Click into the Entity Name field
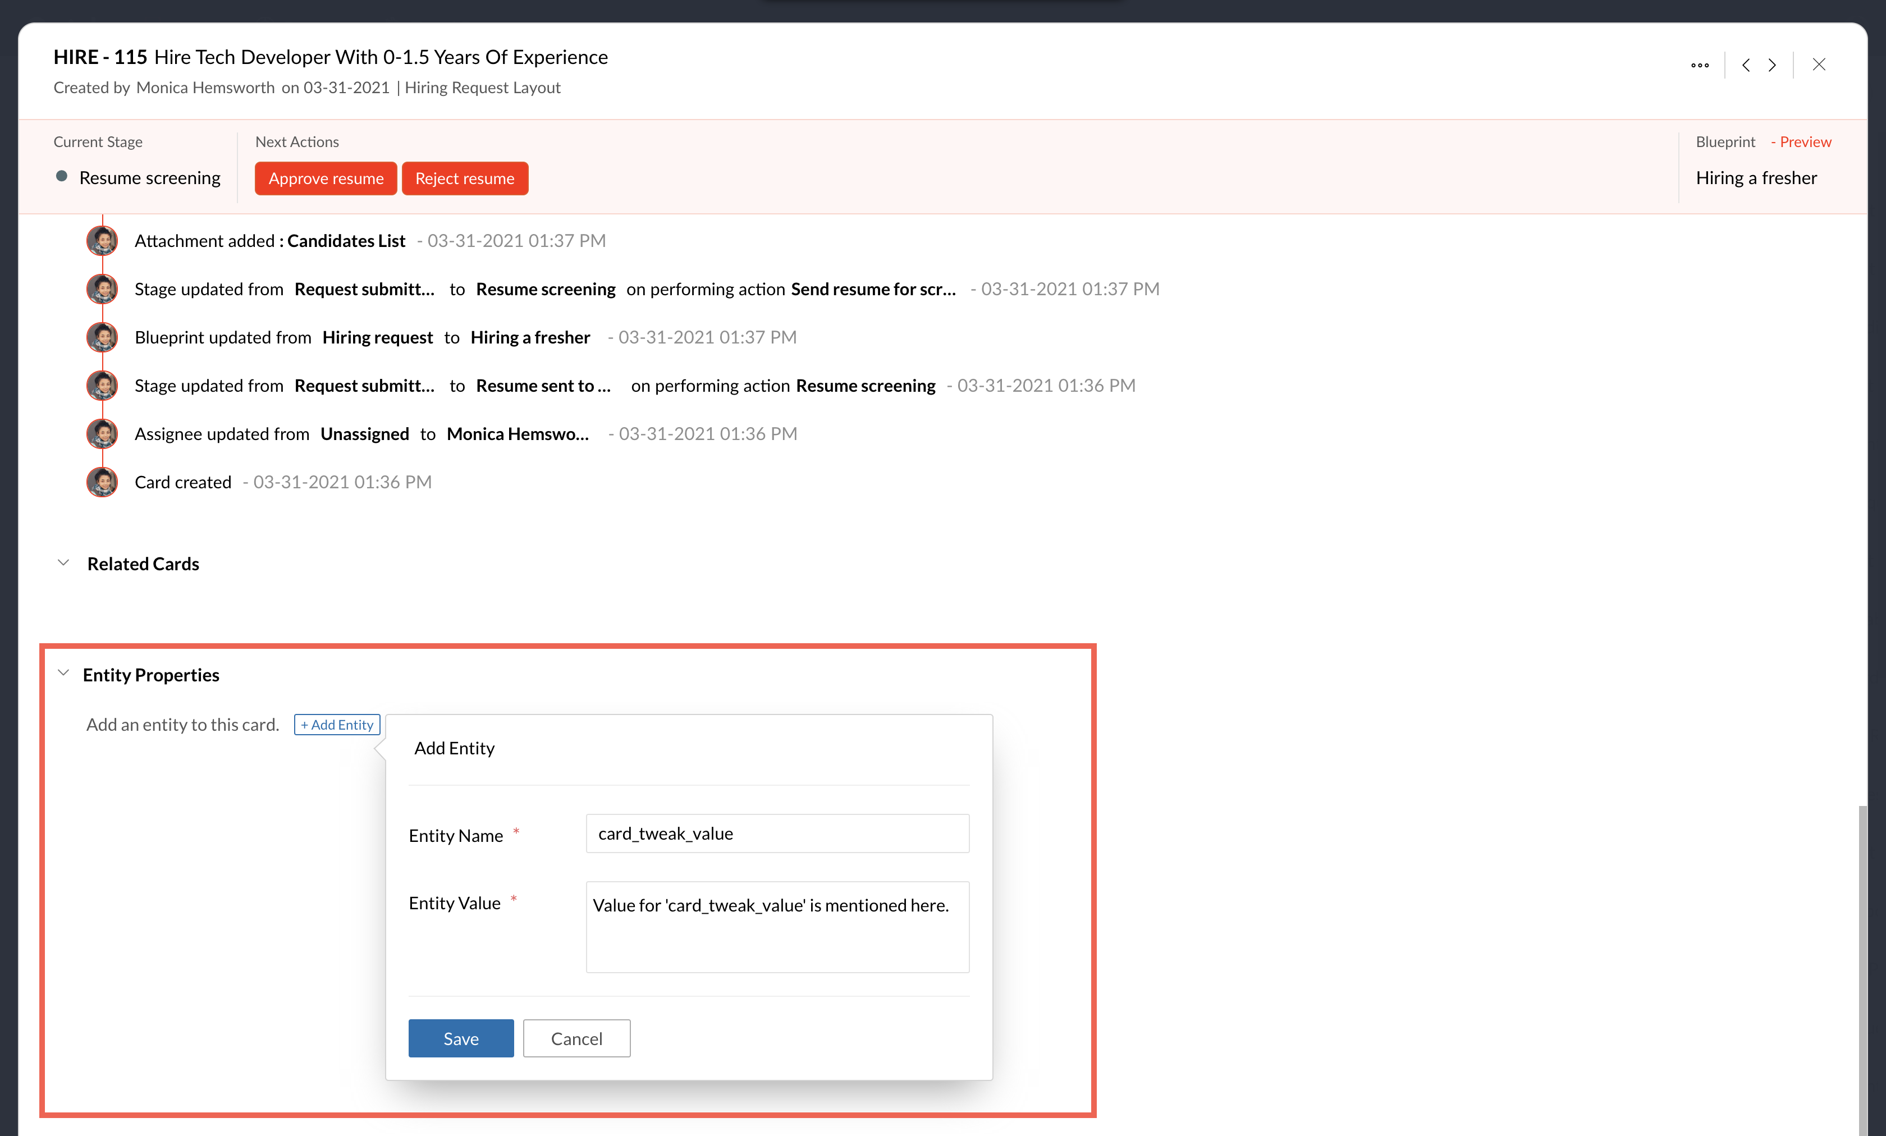This screenshot has width=1886, height=1136. (777, 833)
